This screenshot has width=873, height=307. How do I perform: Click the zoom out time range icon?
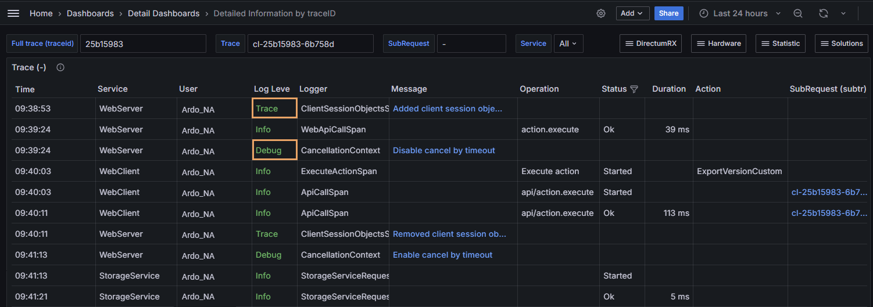coord(798,13)
